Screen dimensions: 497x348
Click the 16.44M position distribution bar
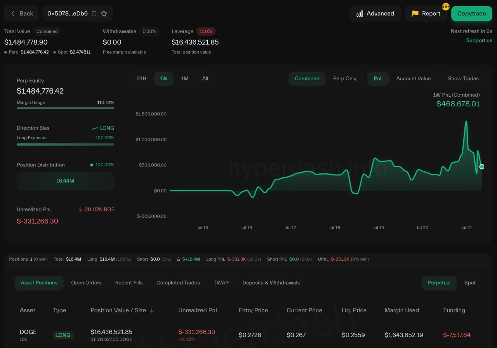pyautogui.click(x=65, y=181)
